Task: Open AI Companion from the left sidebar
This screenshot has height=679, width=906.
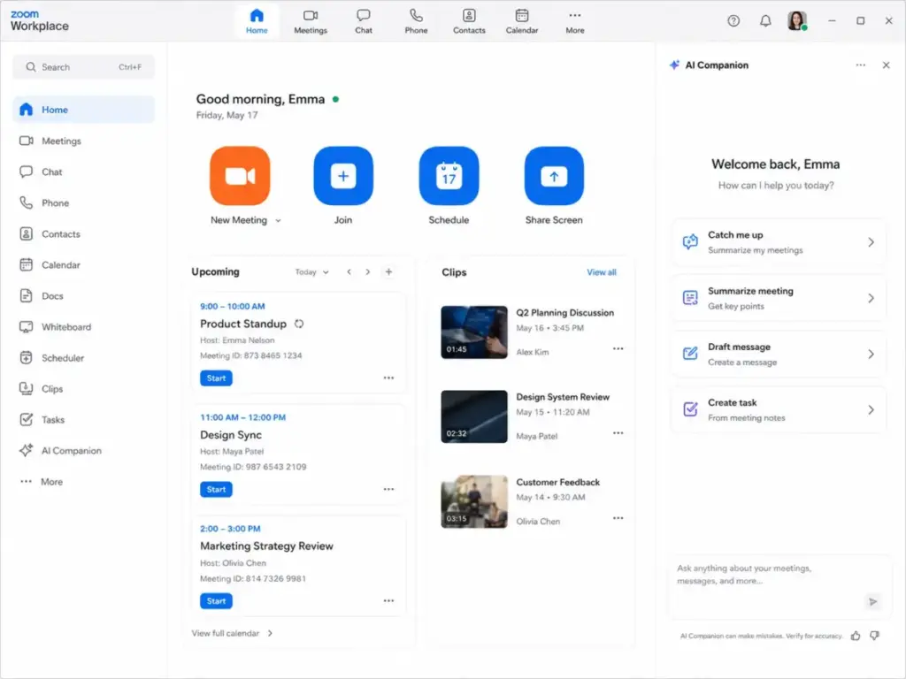Action: point(84,451)
